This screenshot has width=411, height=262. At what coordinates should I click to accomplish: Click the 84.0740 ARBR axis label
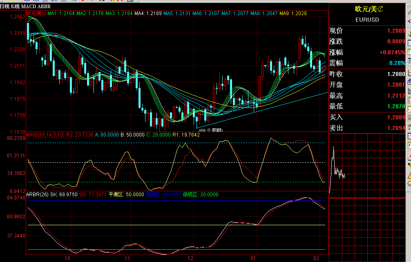click(x=16, y=198)
